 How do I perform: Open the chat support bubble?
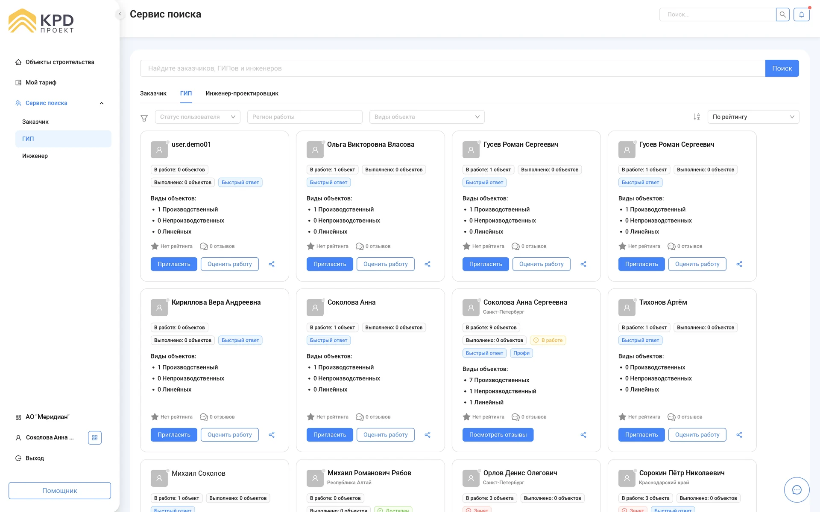click(x=797, y=490)
